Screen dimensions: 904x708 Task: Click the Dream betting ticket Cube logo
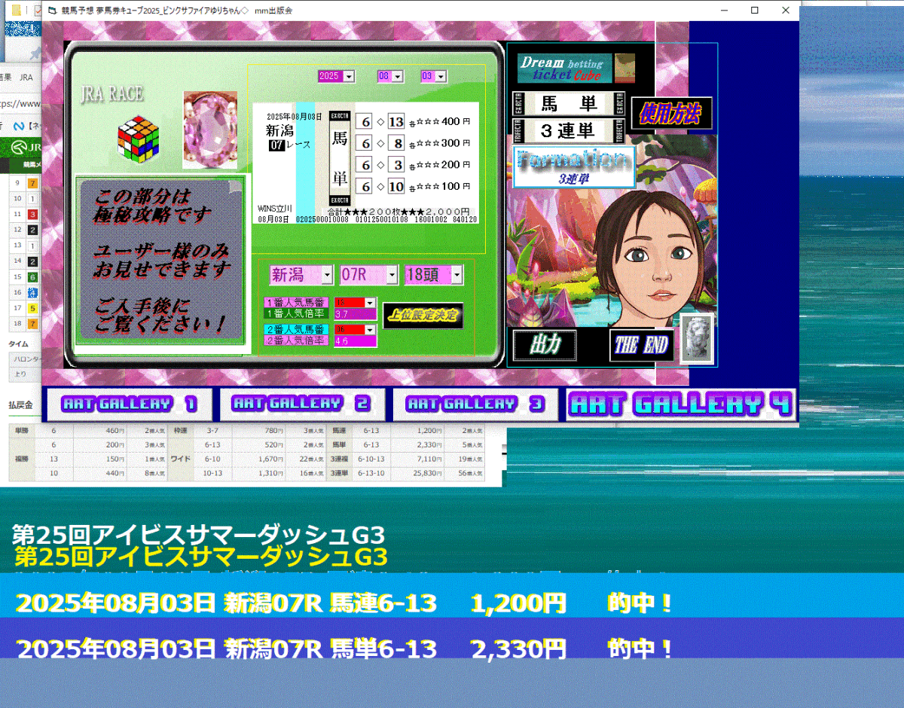pos(565,69)
